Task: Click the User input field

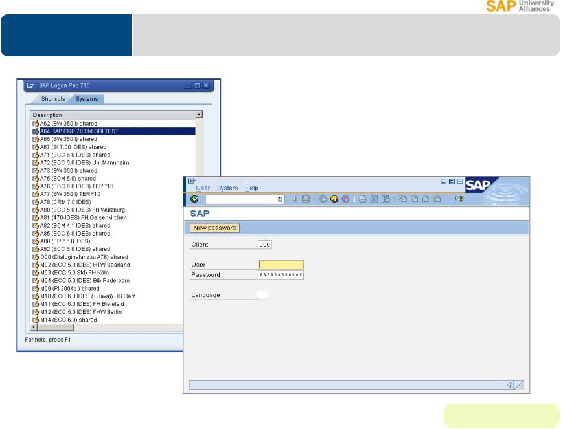Action: pos(281,265)
